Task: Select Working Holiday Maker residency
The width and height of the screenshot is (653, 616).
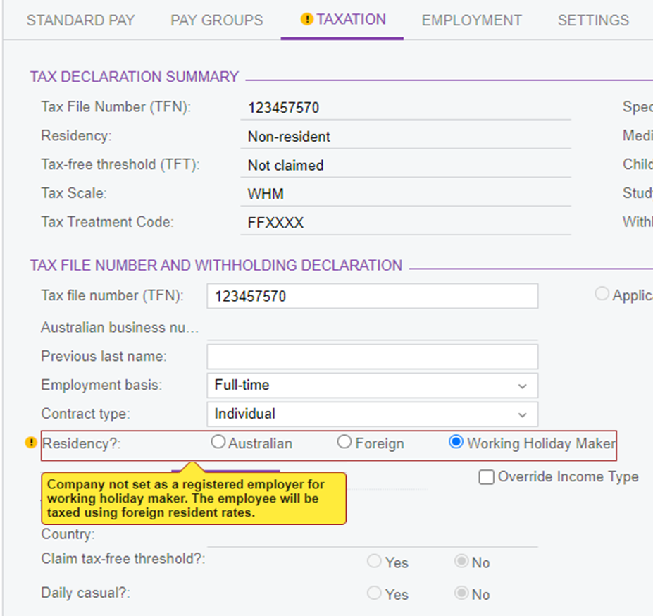Action: pos(456,443)
